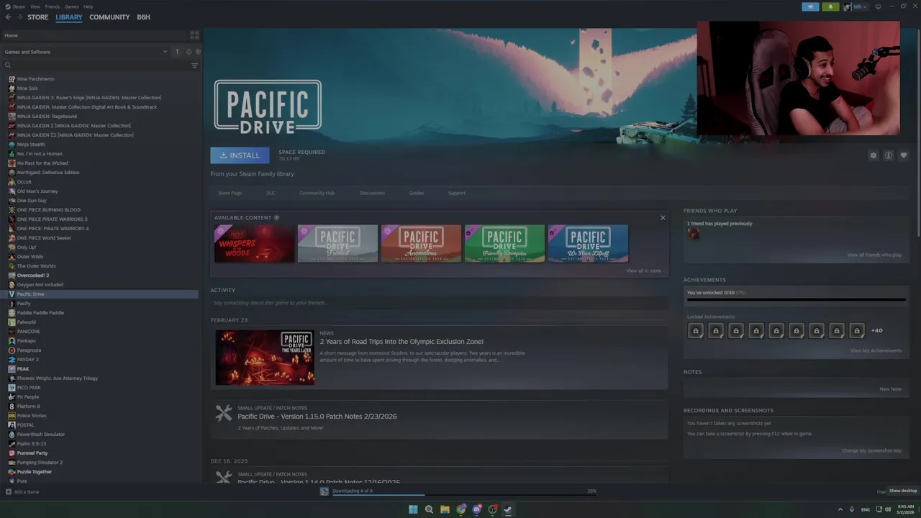
Task: Click the download progress bar
Action: tap(464, 495)
